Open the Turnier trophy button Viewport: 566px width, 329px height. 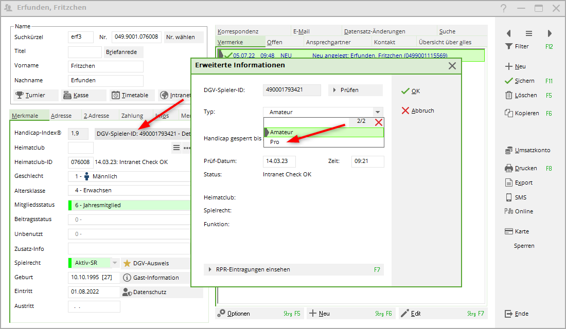pos(20,95)
